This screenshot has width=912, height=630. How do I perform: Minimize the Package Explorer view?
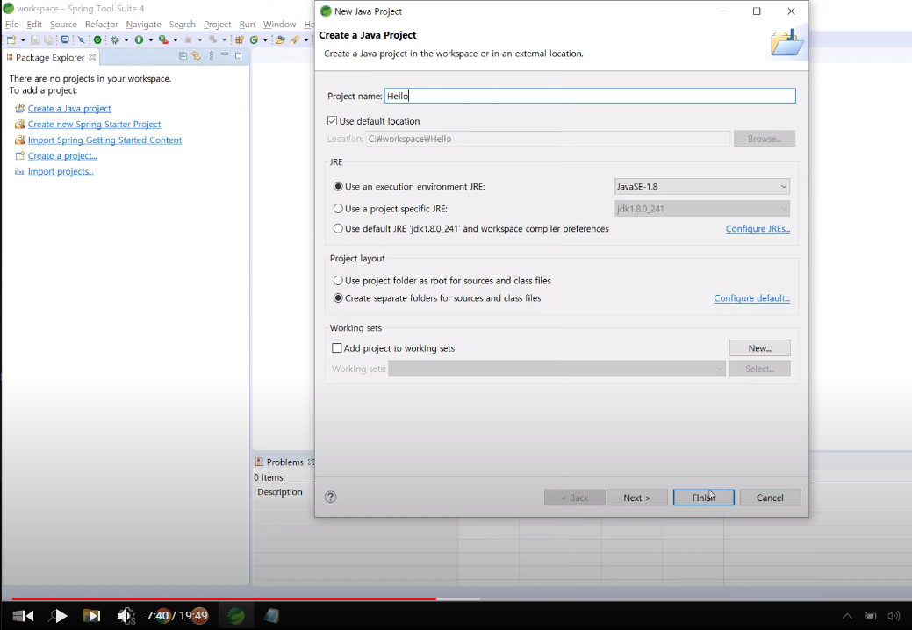click(225, 54)
